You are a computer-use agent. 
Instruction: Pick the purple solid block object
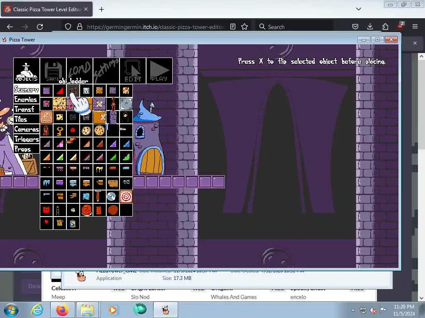coord(46,91)
